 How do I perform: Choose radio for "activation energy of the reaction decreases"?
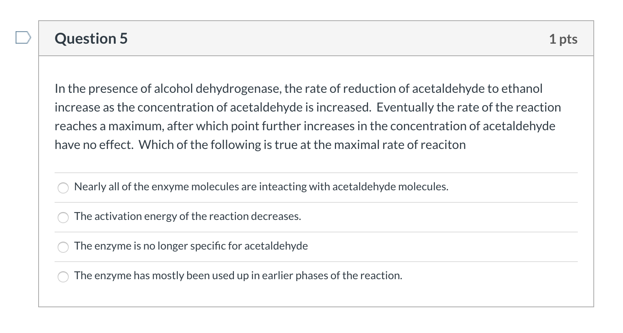click(63, 218)
